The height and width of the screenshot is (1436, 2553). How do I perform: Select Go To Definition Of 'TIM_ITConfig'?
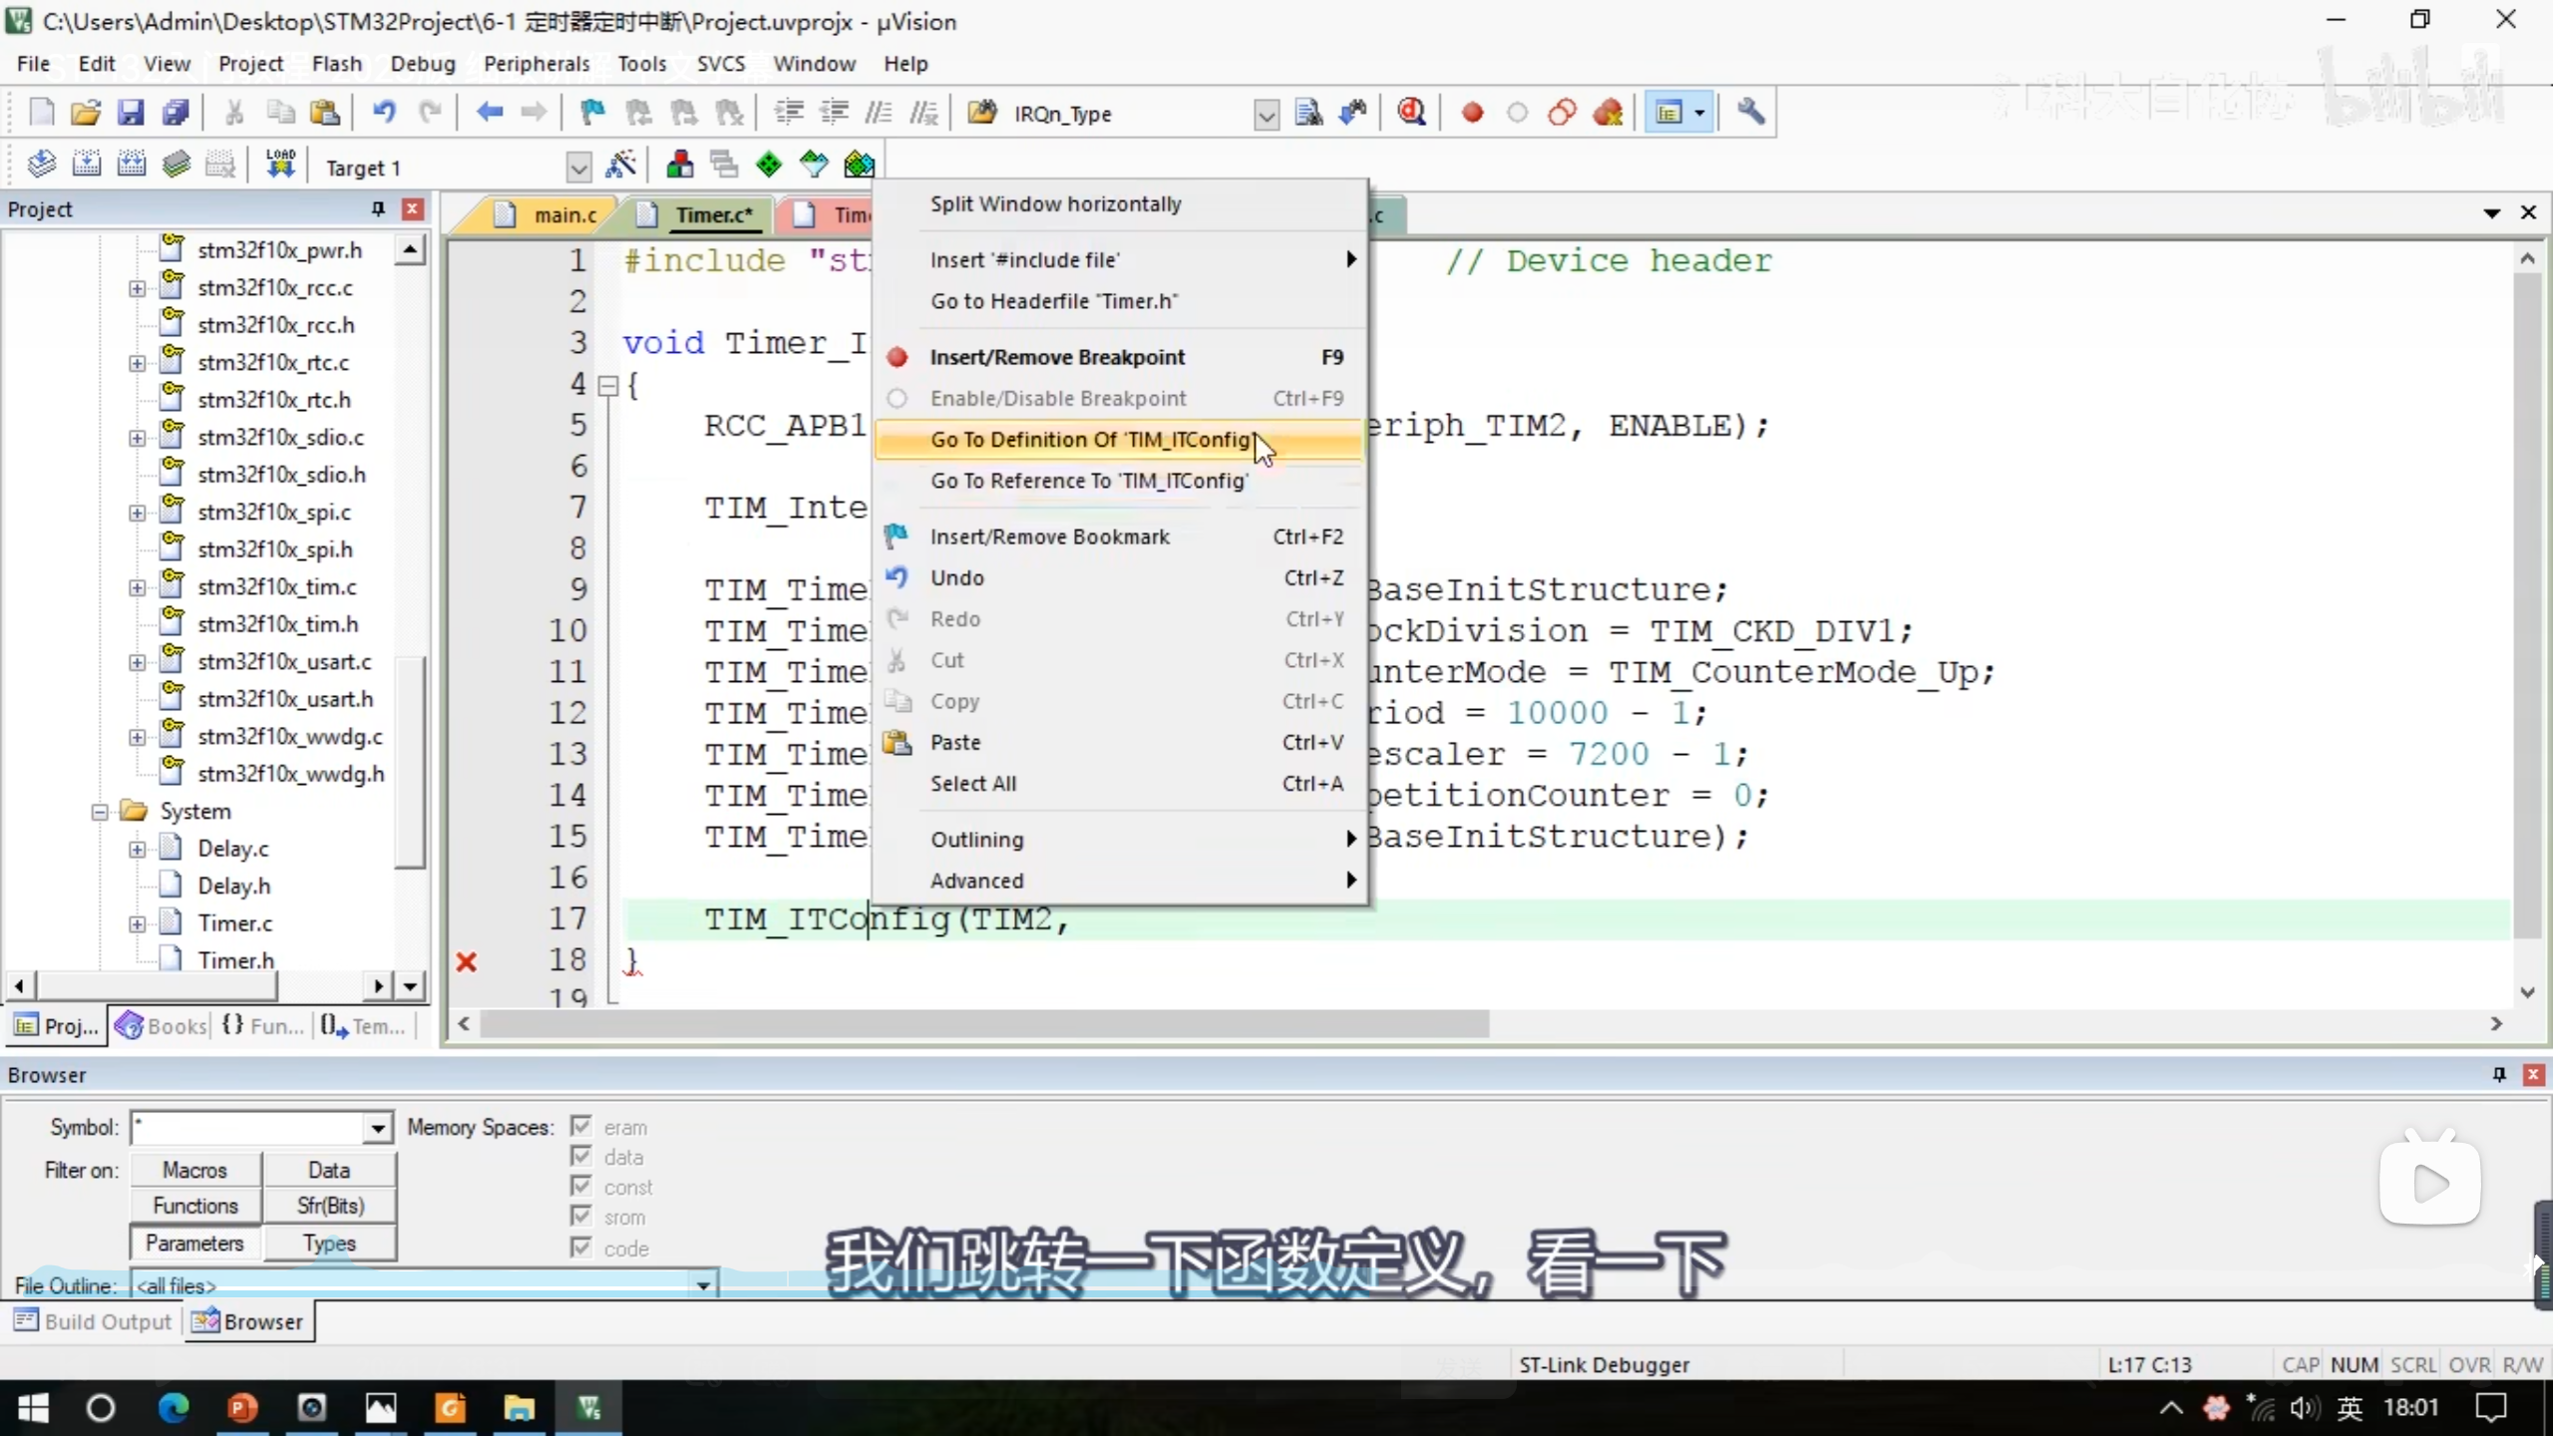pos(1091,440)
